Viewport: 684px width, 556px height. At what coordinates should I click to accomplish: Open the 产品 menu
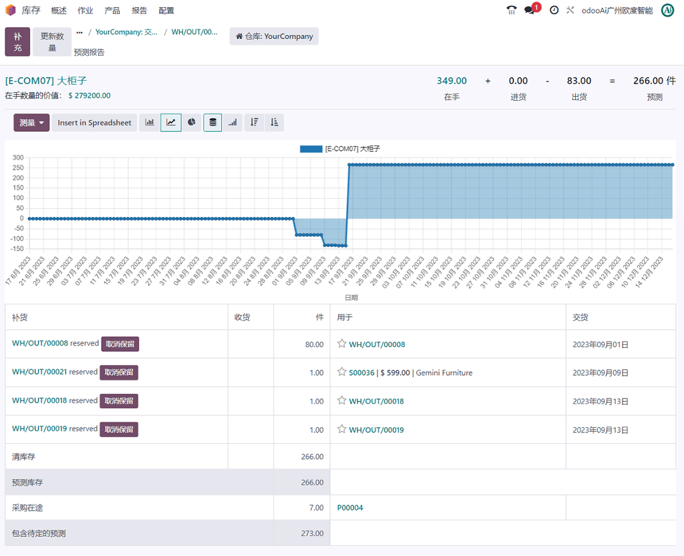112,11
